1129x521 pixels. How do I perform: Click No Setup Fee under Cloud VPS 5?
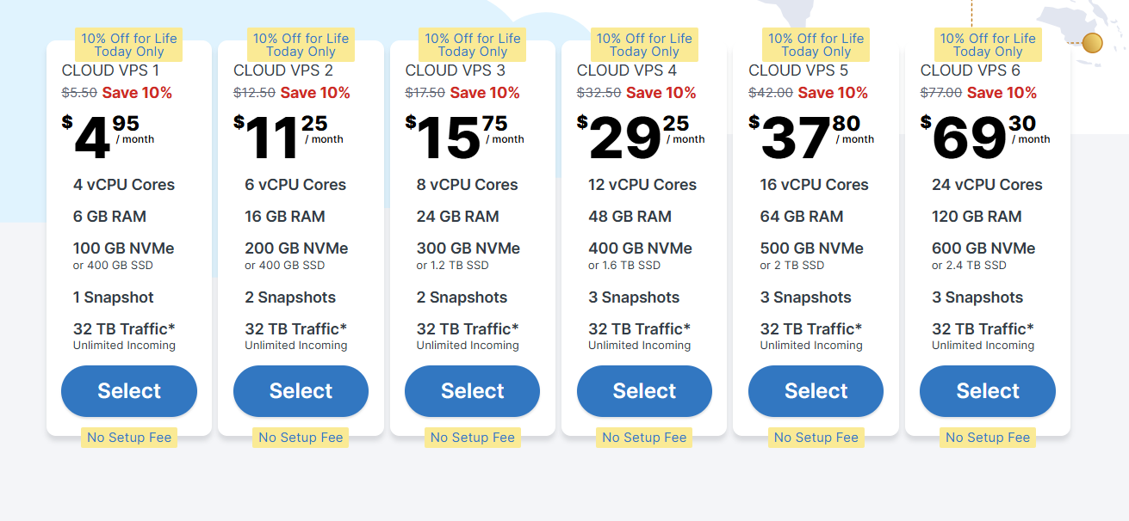[816, 438]
